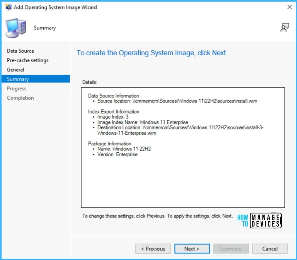Viewport: 297px width, 260px height.
Task: Click the Data Source Information heading
Action: [113, 96]
